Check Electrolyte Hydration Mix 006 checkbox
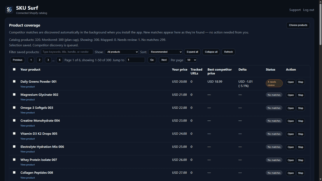 click(x=14, y=146)
